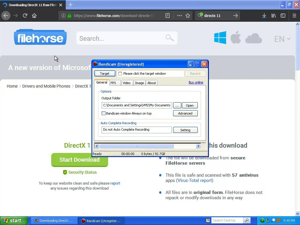Click the Windows start button

14,221
